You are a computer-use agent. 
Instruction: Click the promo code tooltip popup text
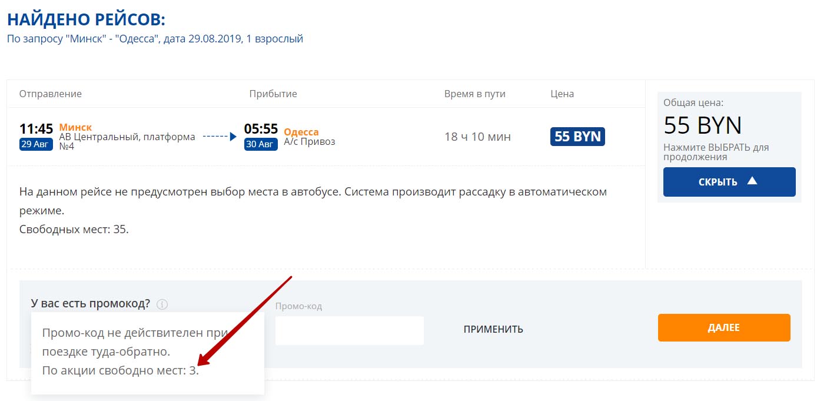point(135,352)
